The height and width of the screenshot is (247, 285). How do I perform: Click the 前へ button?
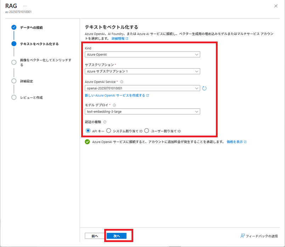(x=95, y=236)
